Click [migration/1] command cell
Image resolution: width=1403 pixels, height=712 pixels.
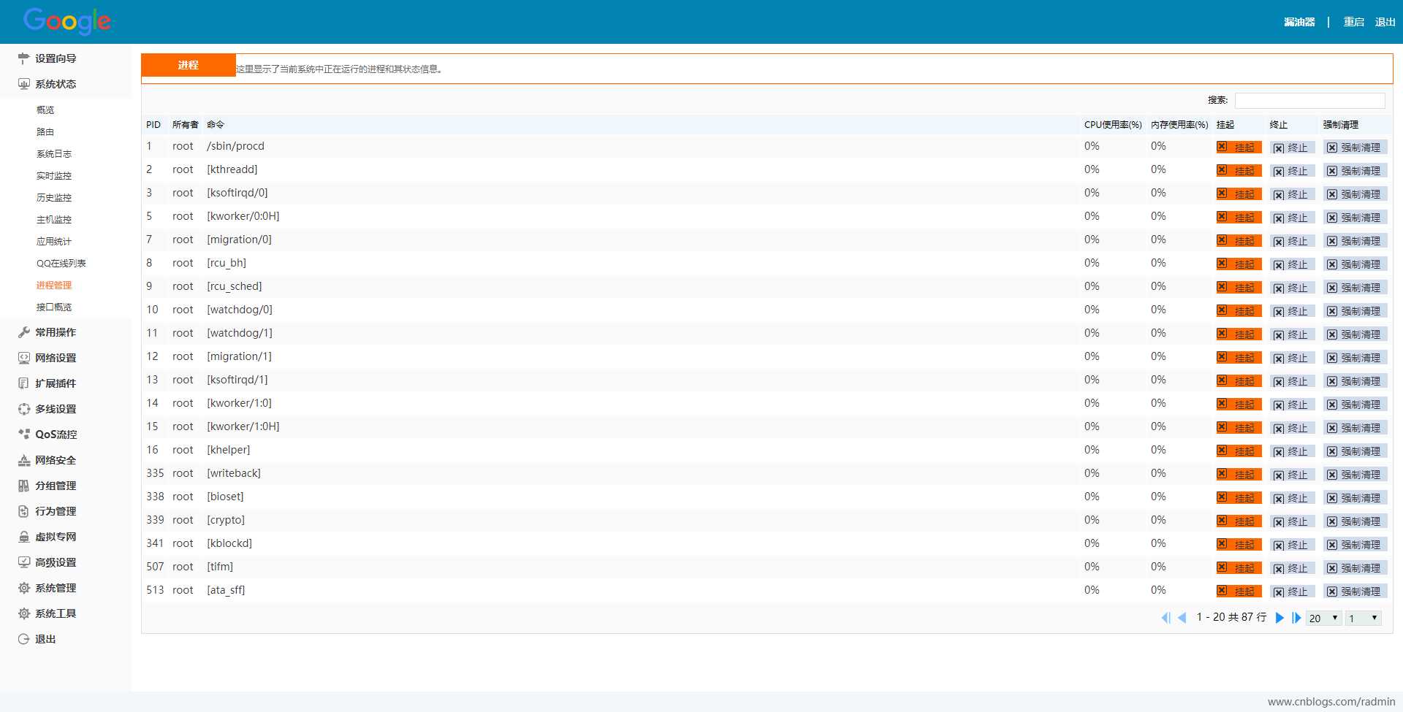pyautogui.click(x=239, y=356)
